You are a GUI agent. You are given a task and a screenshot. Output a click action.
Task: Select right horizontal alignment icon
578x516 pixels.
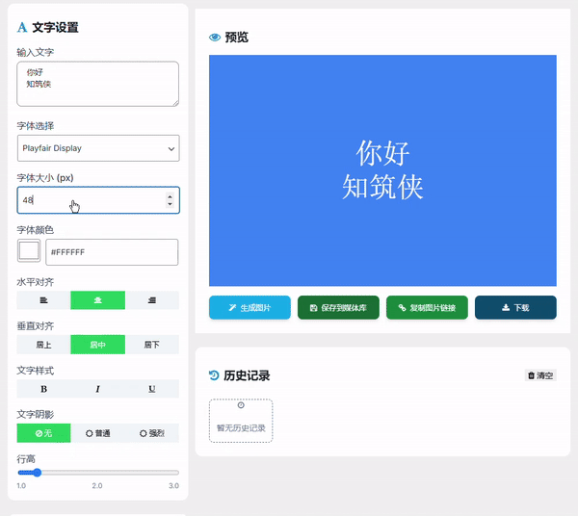151,300
